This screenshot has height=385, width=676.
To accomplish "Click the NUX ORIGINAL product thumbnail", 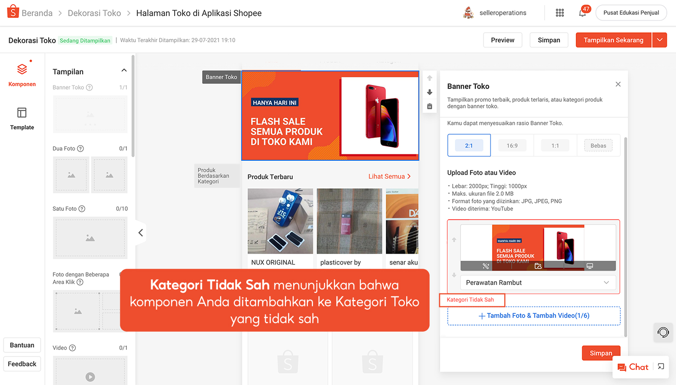I will point(280,221).
